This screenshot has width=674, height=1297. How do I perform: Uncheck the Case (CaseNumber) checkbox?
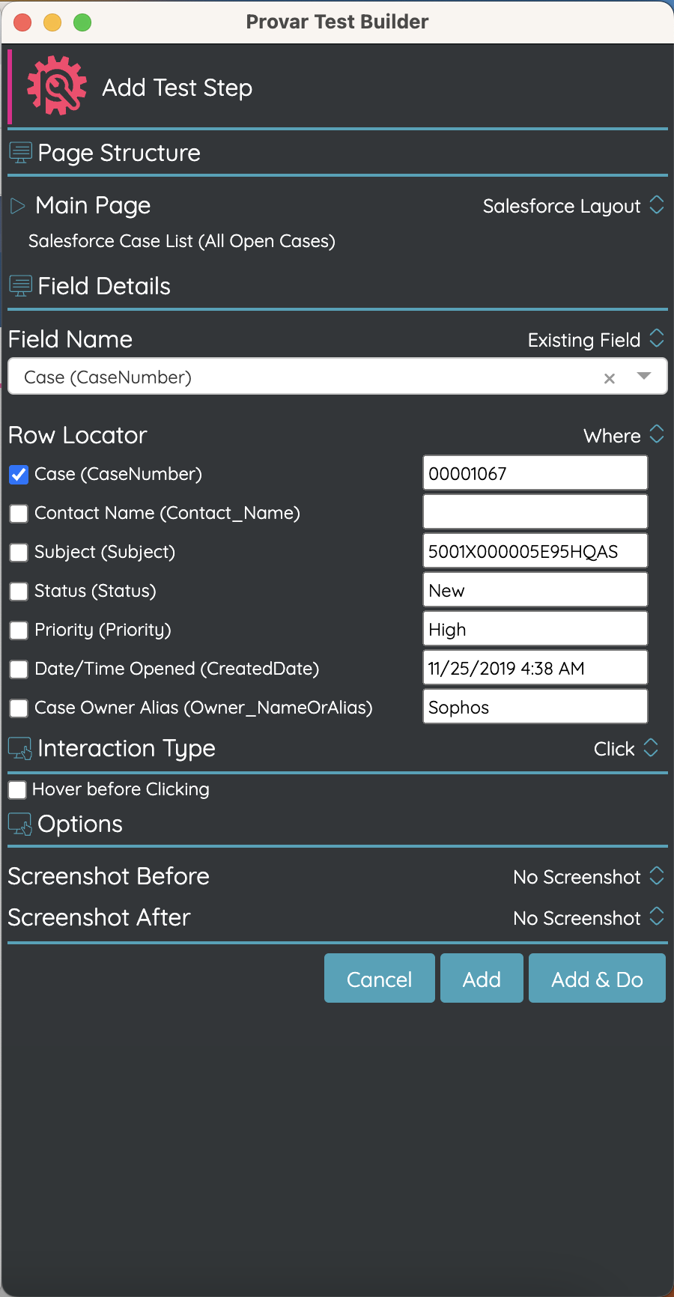coord(19,474)
